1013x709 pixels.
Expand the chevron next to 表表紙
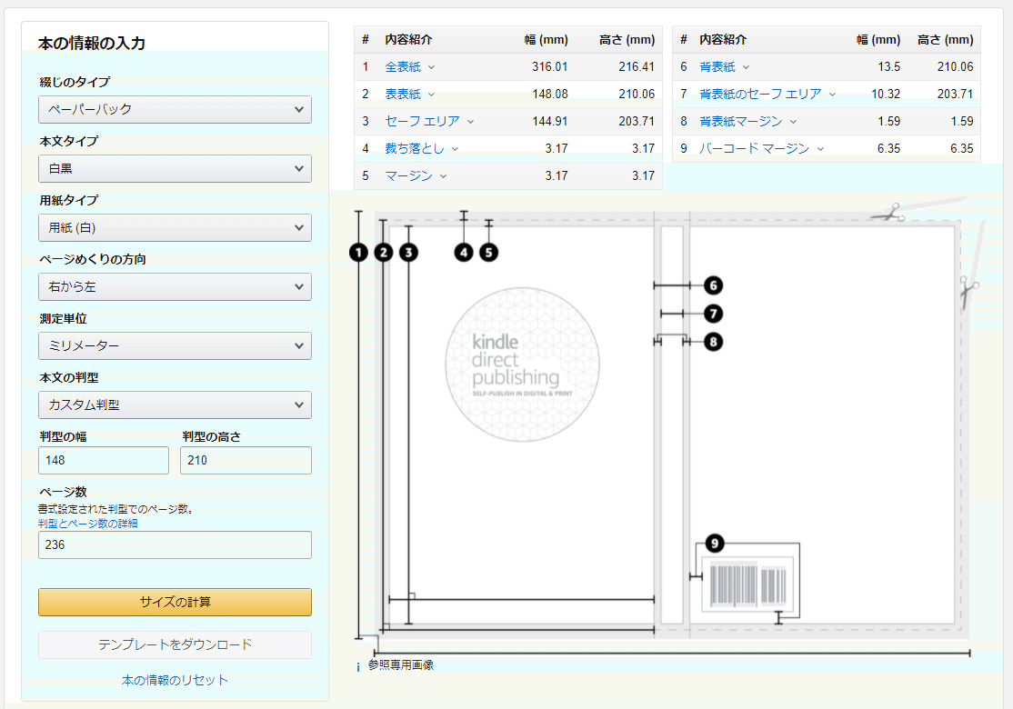coord(432,95)
